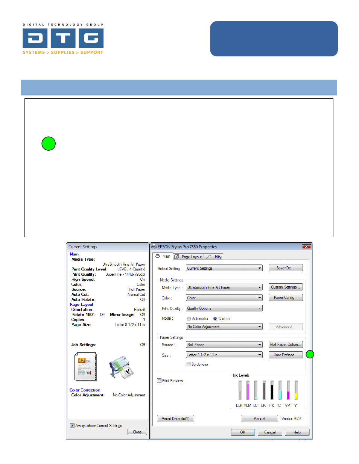Click the 'Ink Levels' group label
This screenshot has width=359, height=464.
click(x=241, y=375)
